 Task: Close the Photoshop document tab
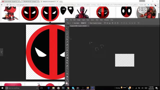point(88,26)
